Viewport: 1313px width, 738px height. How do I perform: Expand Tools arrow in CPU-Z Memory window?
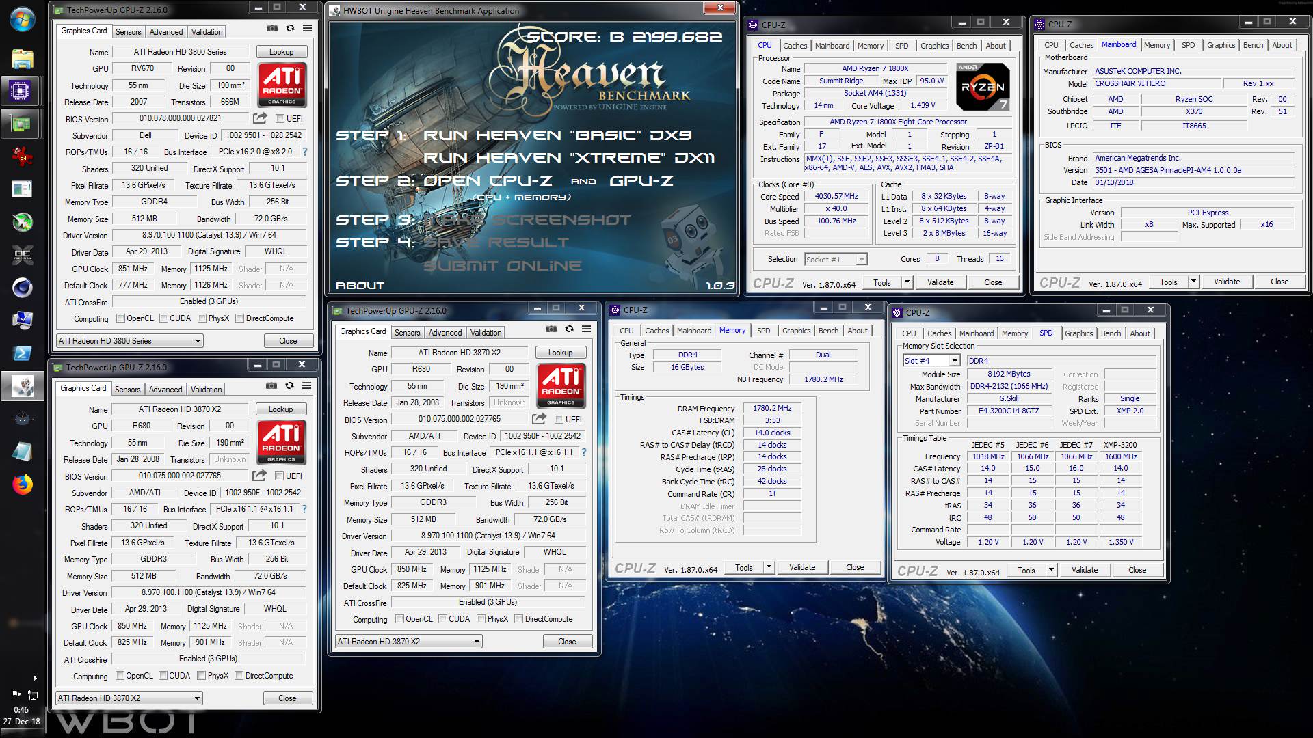click(x=769, y=567)
